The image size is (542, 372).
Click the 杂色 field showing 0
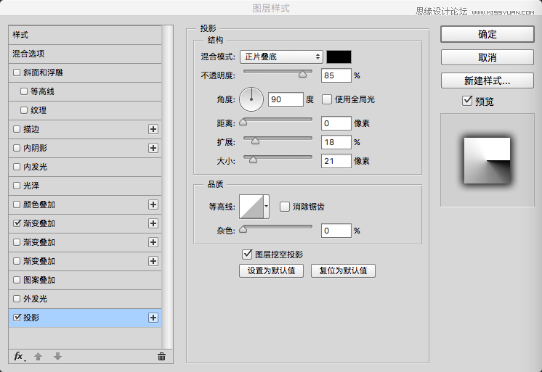(336, 231)
